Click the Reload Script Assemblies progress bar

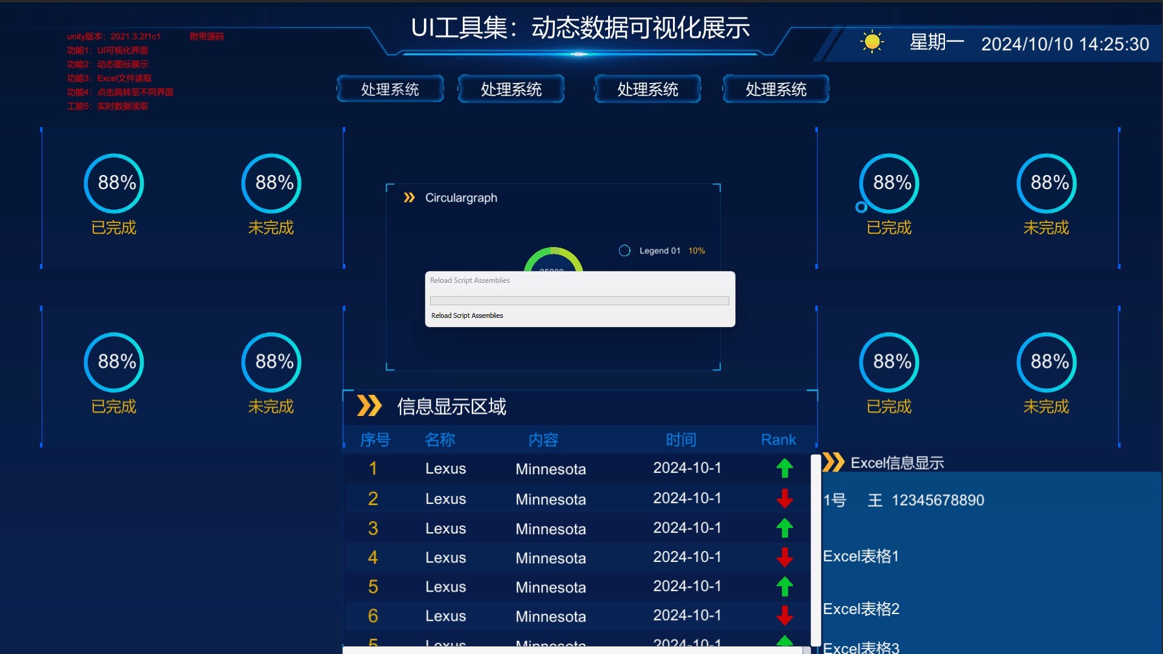pos(579,300)
